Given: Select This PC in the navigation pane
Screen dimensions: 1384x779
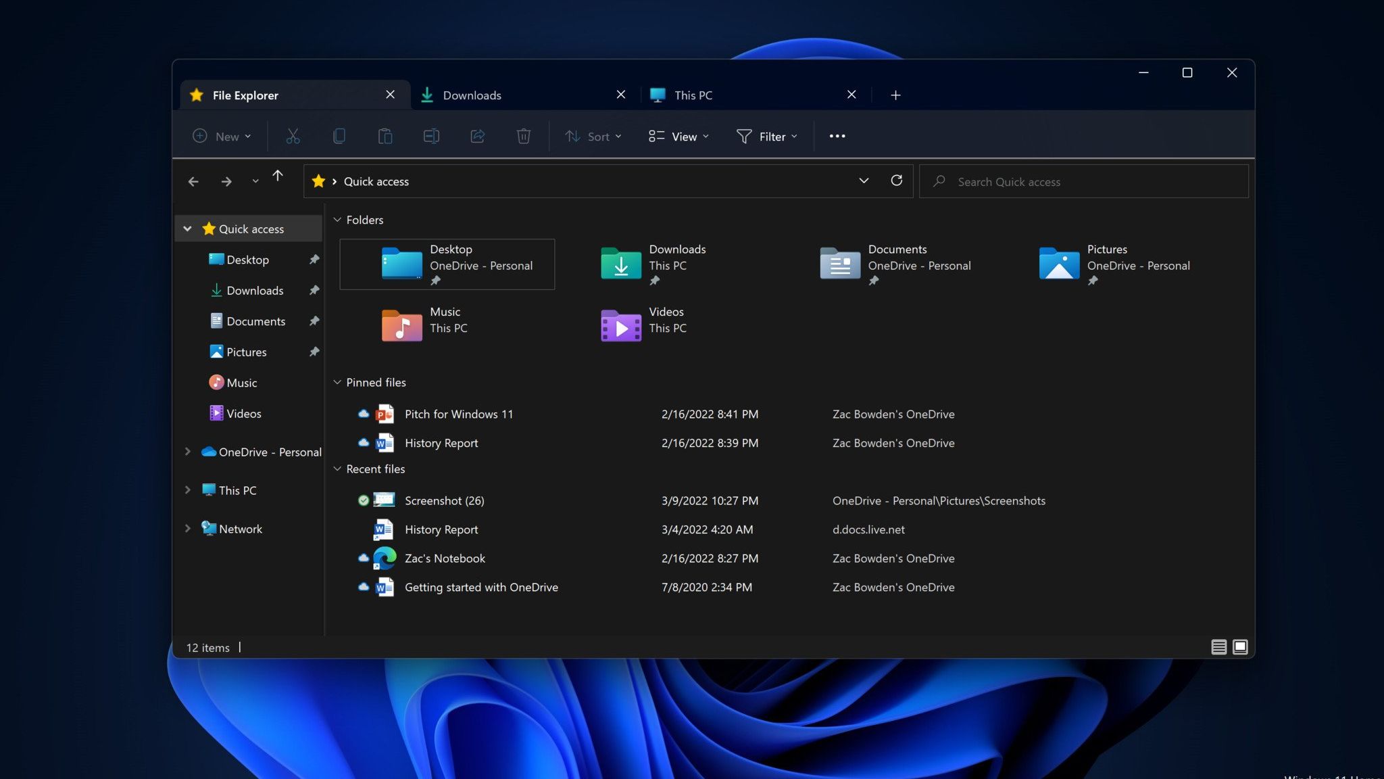Looking at the screenshot, I should pos(229,490).
